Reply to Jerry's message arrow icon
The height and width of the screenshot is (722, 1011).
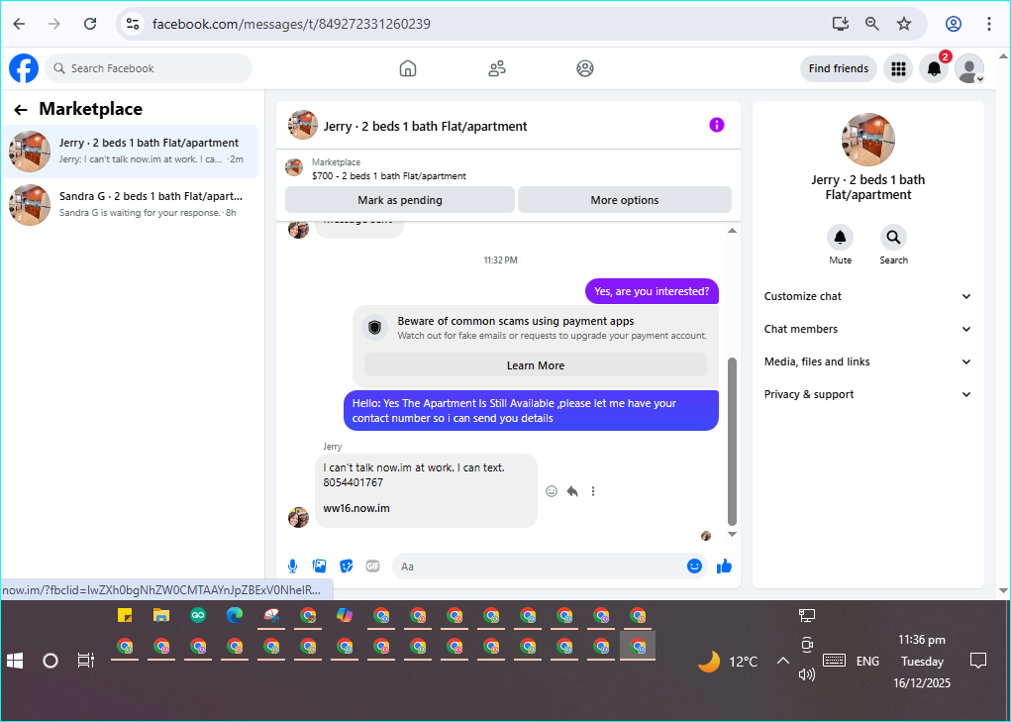(572, 491)
